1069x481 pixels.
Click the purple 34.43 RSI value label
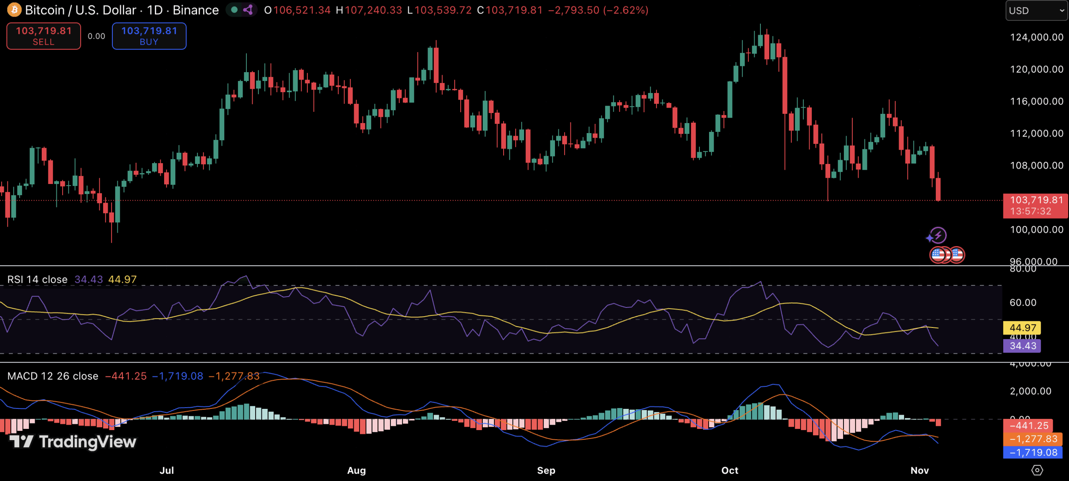pyautogui.click(x=1021, y=345)
